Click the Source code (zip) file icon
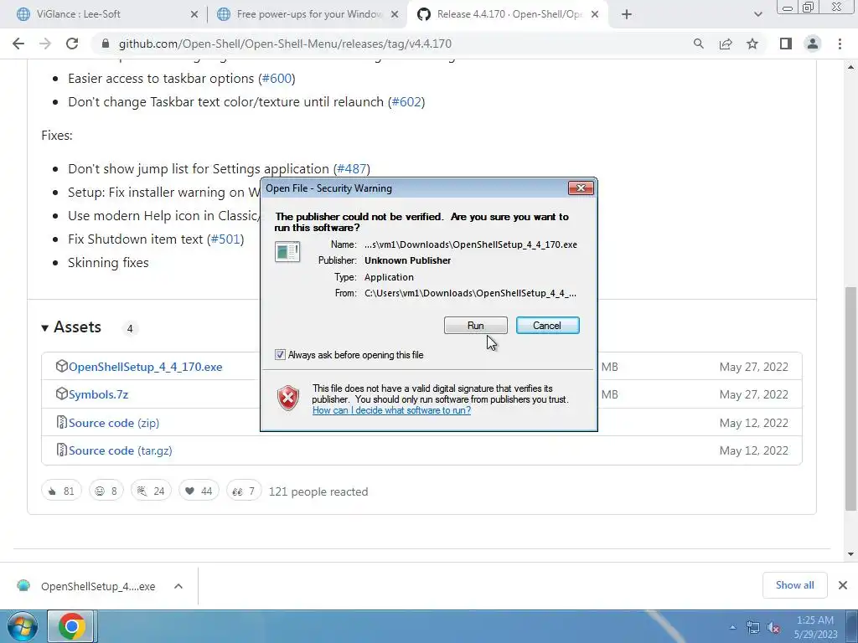Screen dimensions: 858x643 (61, 422)
